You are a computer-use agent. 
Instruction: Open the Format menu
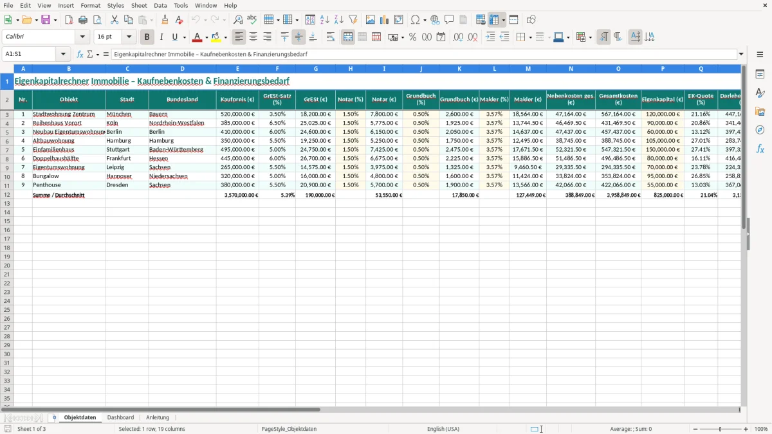pyautogui.click(x=91, y=5)
